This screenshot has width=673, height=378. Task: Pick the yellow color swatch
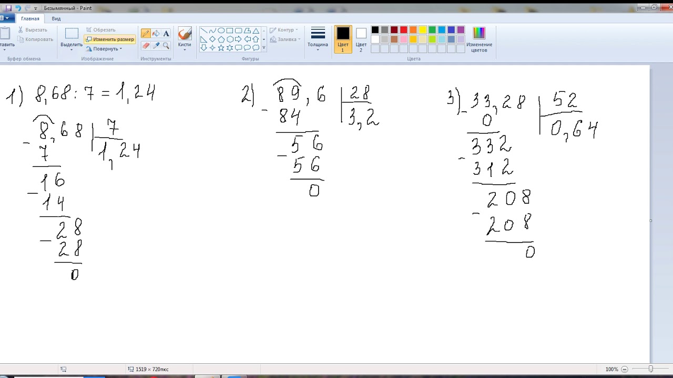click(x=422, y=30)
